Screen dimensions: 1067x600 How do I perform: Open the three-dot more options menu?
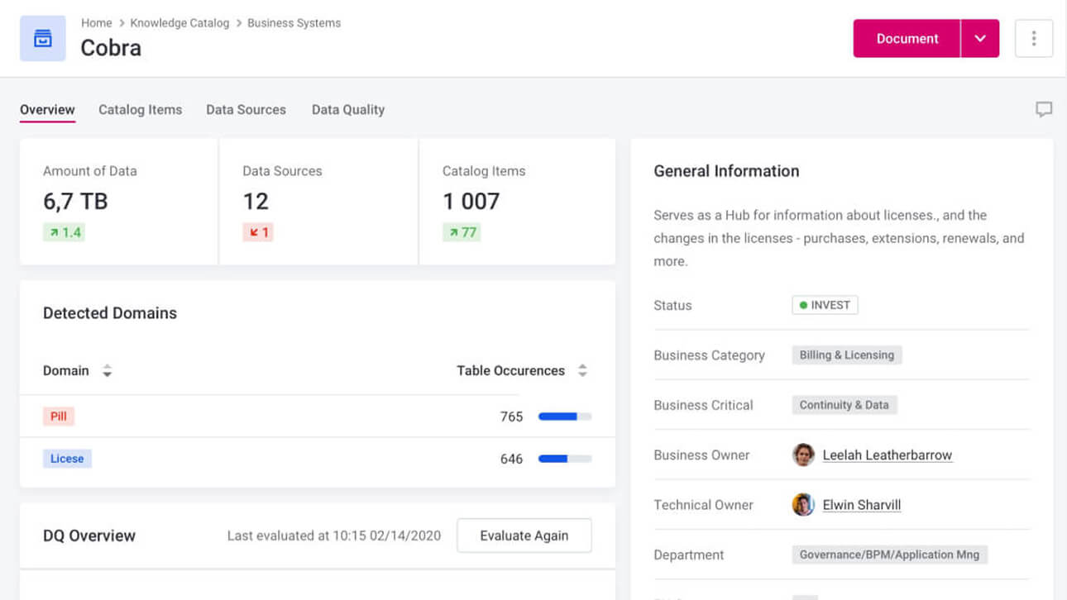(x=1033, y=39)
